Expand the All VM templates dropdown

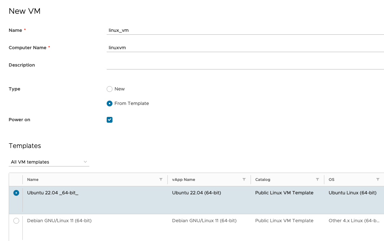[49, 162]
